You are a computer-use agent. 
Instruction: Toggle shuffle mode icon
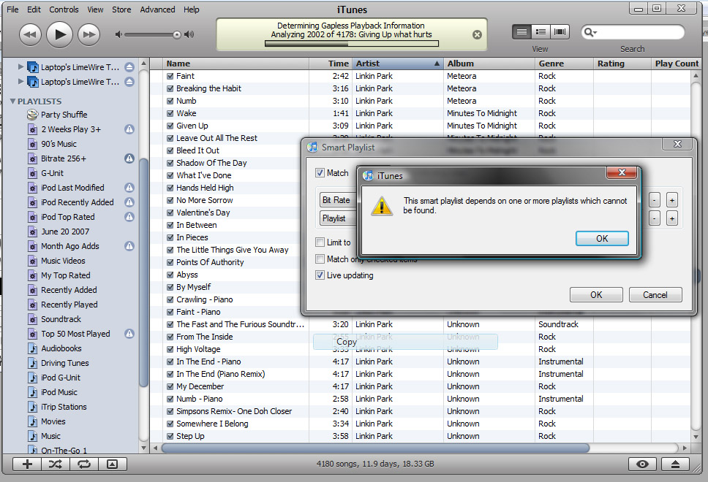pos(56,464)
